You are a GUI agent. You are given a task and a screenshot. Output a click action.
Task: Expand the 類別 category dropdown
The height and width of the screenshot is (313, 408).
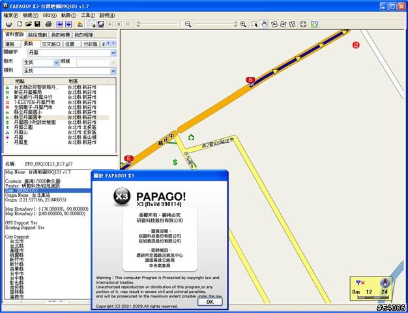point(113,71)
